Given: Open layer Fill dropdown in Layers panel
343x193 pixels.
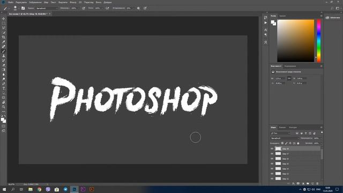Looking at the screenshot, I should [321, 143].
